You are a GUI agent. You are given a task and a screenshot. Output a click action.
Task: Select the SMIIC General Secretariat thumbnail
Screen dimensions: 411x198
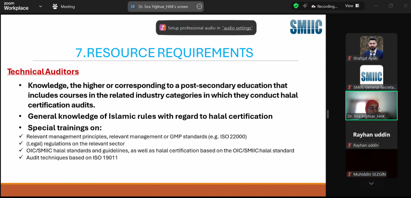pyautogui.click(x=371, y=76)
